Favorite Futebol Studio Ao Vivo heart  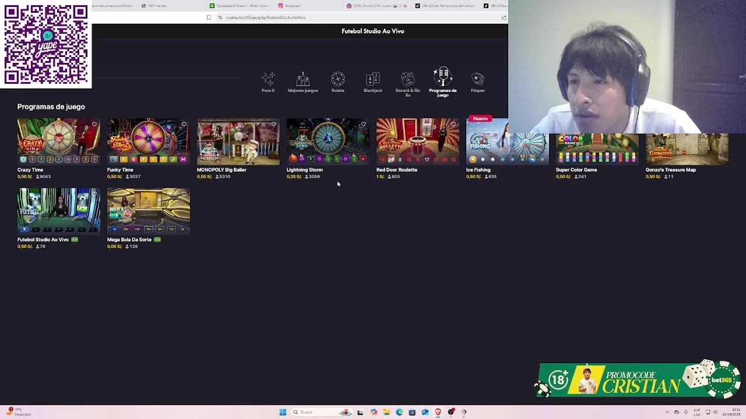(94, 194)
